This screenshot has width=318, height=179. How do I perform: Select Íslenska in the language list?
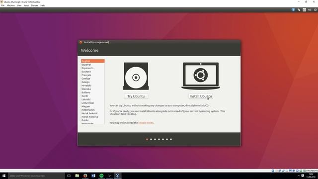pyautogui.click(x=93, y=89)
